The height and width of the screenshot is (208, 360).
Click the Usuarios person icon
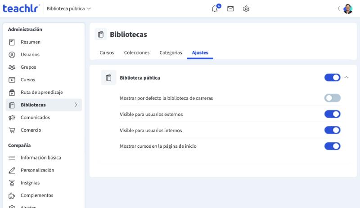pyautogui.click(x=12, y=54)
